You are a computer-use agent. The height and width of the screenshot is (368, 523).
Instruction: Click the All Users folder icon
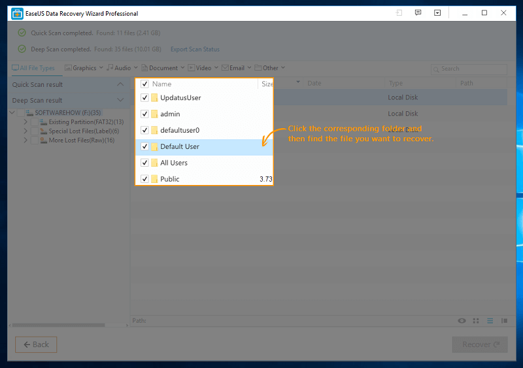[x=154, y=163]
